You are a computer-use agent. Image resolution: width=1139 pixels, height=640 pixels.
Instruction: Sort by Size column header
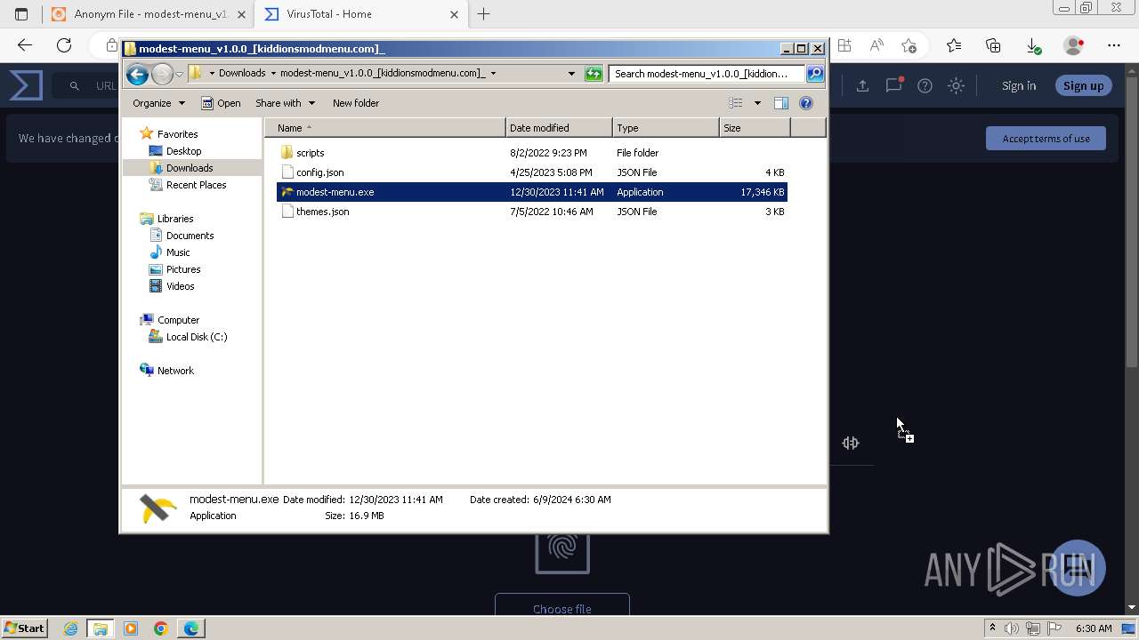point(755,128)
